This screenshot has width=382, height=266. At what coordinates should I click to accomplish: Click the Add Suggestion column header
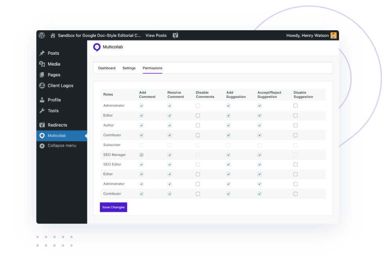click(x=236, y=95)
